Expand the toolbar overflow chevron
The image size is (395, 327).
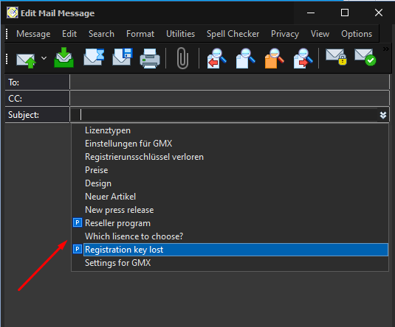pyautogui.click(x=386, y=49)
